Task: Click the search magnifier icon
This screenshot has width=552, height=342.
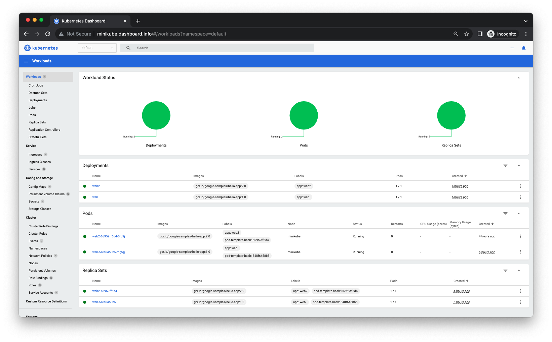Action: point(128,48)
